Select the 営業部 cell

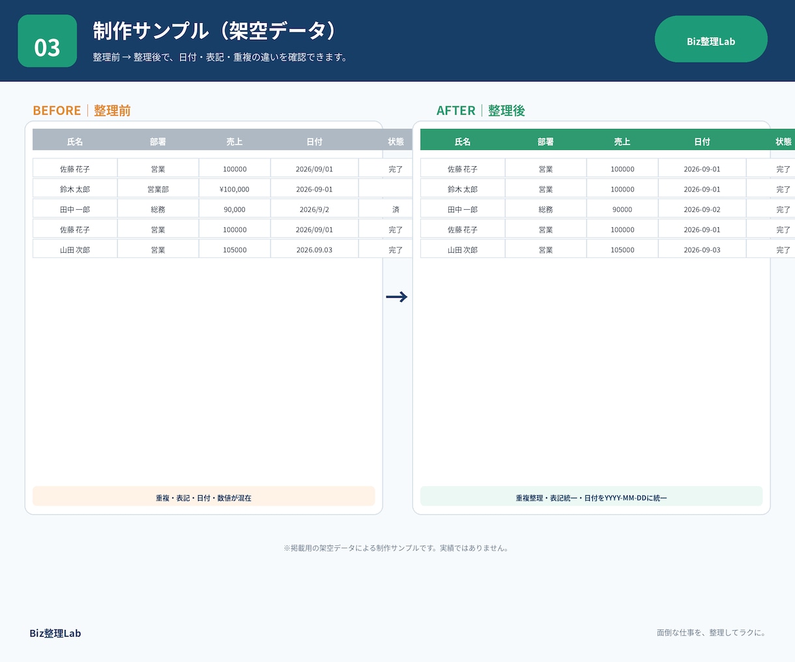tap(158, 189)
